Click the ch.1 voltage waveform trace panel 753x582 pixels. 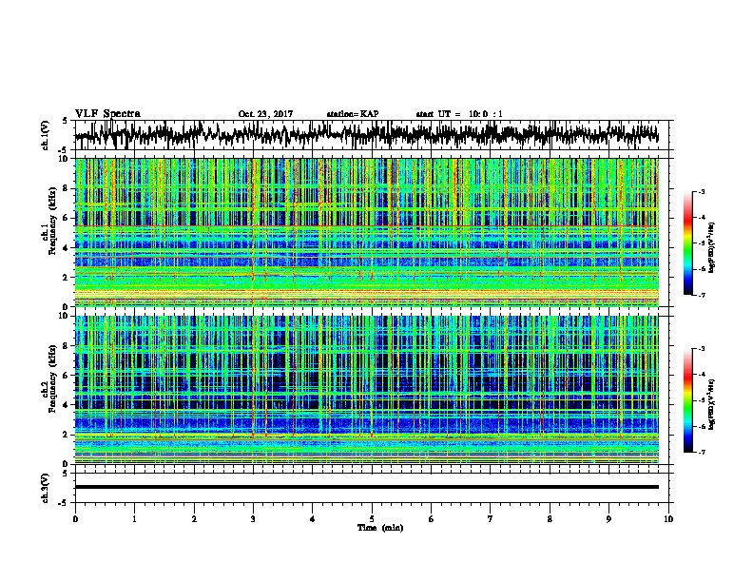372,135
